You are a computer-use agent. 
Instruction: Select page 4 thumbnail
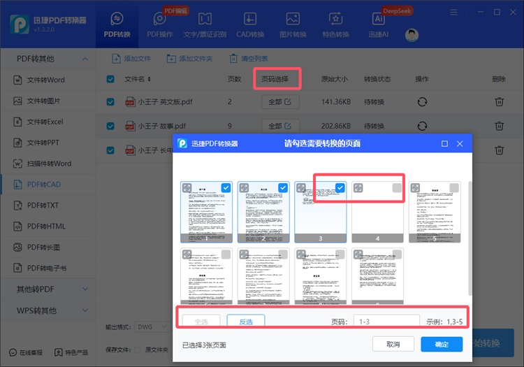coord(377,213)
